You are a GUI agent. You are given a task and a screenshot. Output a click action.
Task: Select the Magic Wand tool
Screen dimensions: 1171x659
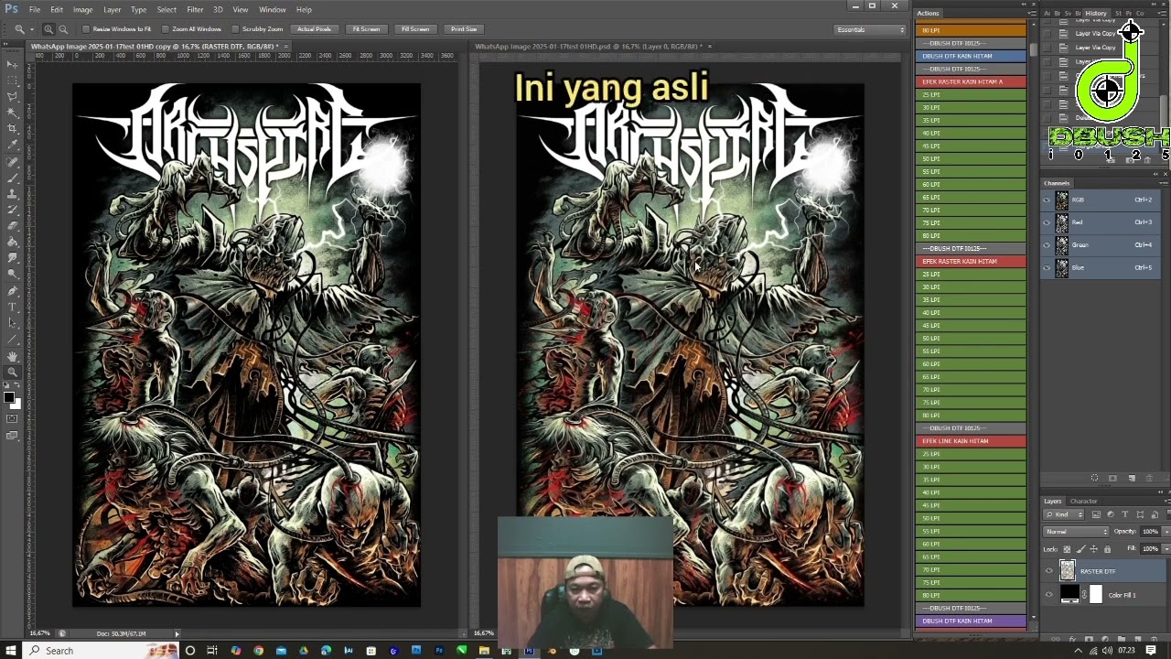pos(12,113)
